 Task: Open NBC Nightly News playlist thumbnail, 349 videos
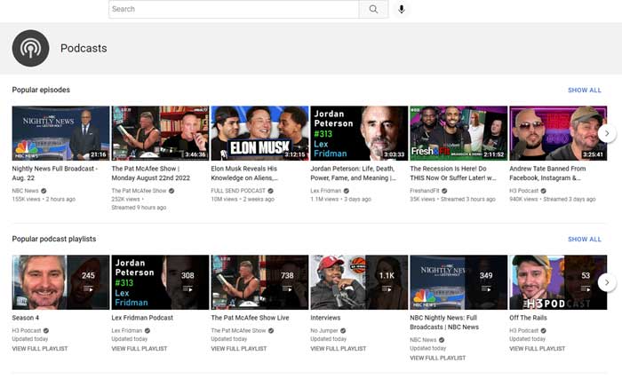459,282
